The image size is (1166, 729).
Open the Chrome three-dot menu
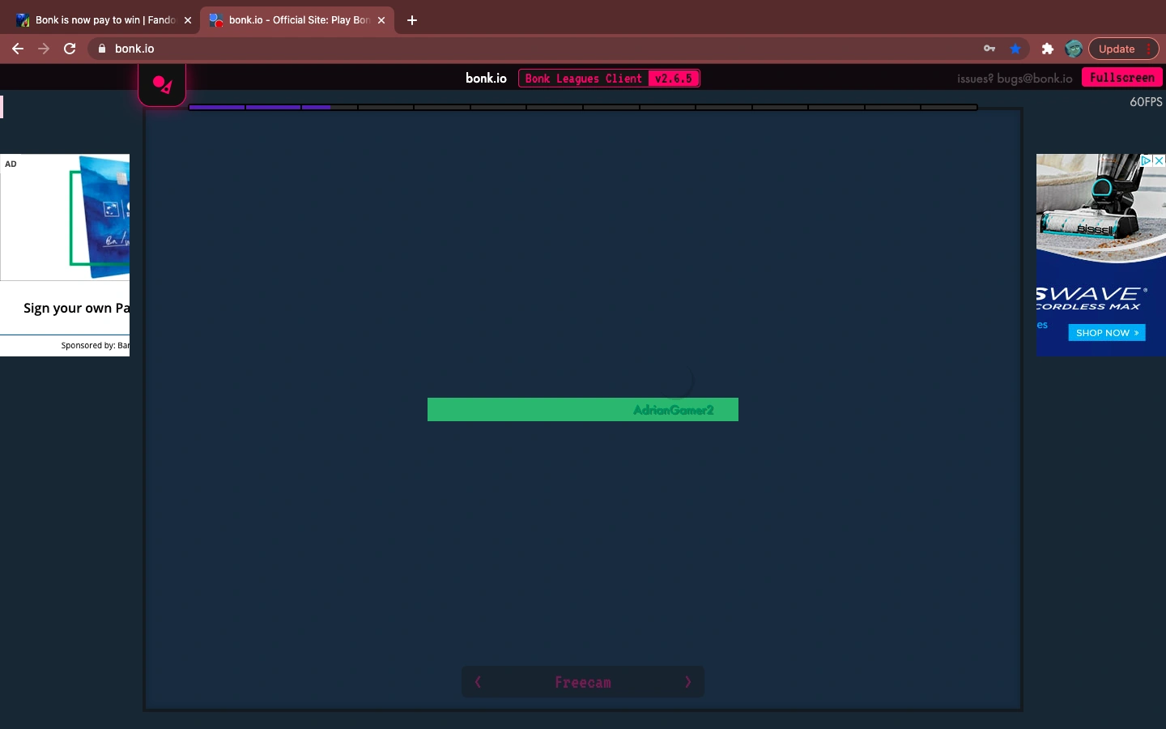[1150, 49]
